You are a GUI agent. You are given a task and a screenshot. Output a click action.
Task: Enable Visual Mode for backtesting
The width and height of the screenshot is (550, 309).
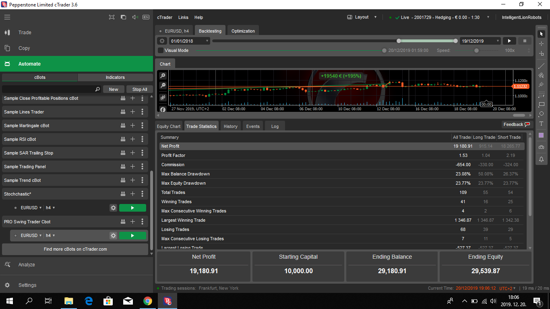tap(160, 50)
